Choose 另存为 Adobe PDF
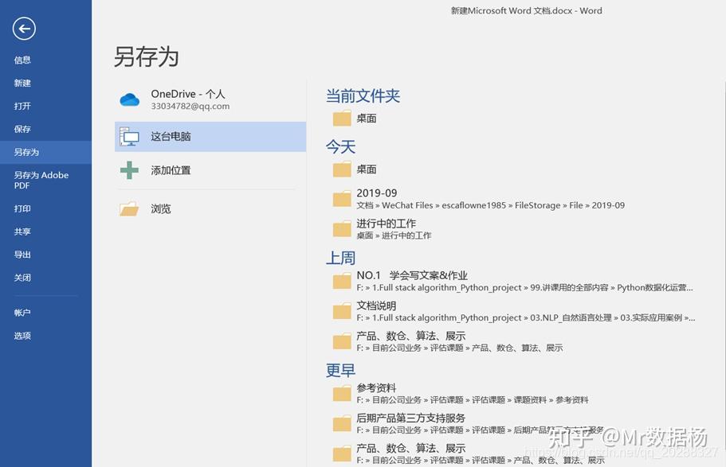 pyautogui.click(x=41, y=181)
